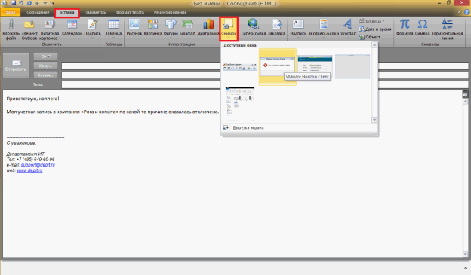Image resolution: width=471 pixels, height=275 pixels.
Task: Click the message body up scroll arrow
Action: [465, 102]
